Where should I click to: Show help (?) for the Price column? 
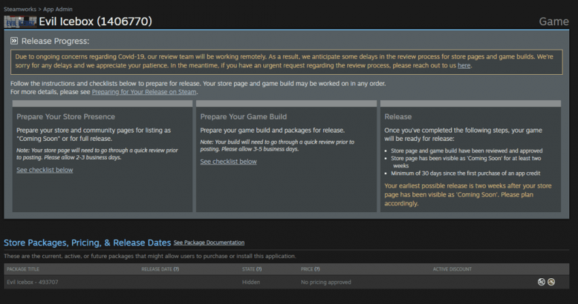[x=318, y=269]
